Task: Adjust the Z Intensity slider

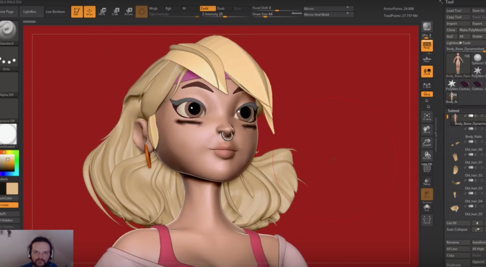Action: tap(225, 15)
